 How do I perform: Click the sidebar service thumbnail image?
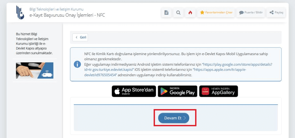point(35,71)
